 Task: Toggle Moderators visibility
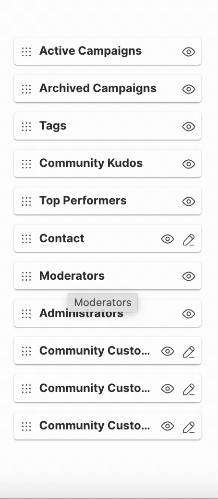pos(188,276)
